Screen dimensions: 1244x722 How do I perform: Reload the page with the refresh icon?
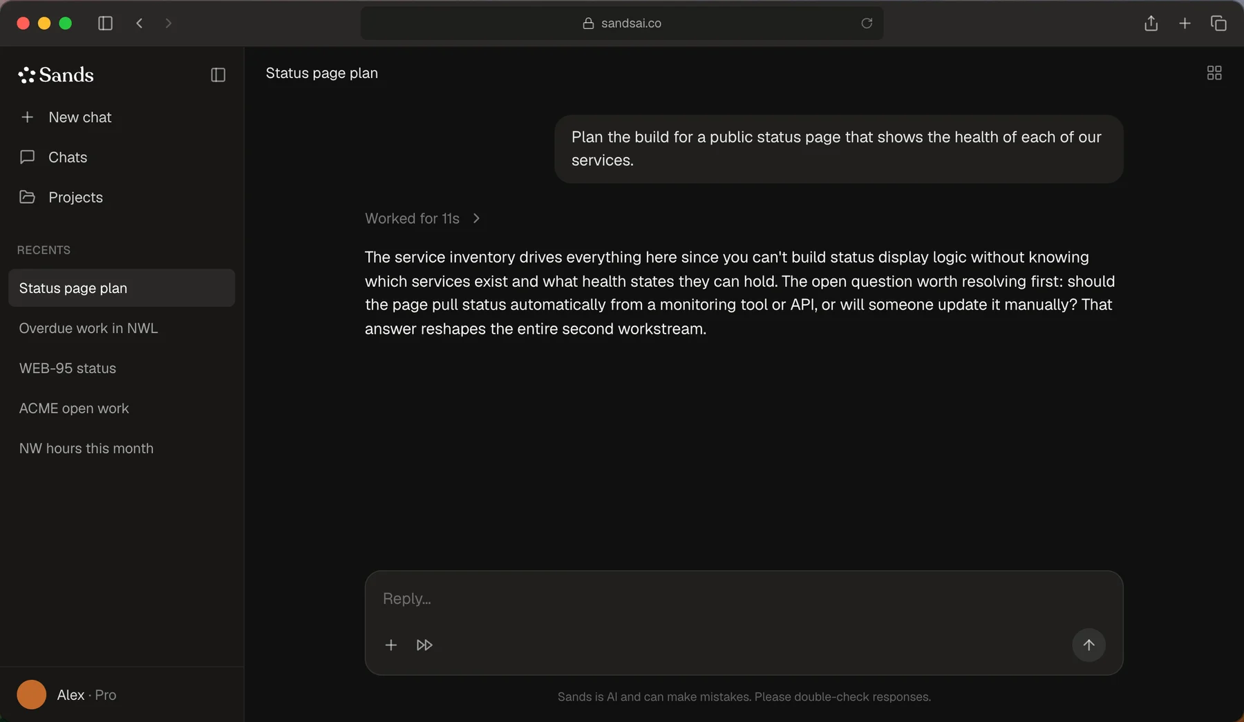coord(867,23)
